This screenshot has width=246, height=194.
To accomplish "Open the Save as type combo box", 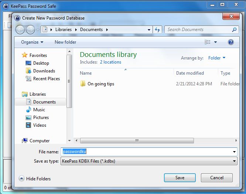I will click(x=149, y=161).
